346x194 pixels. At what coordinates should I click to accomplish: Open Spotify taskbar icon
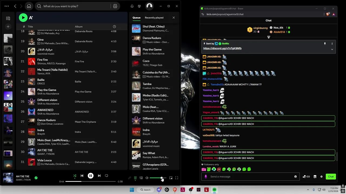coord(214,190)
